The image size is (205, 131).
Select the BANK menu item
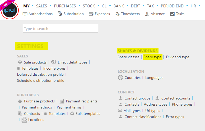119,6
